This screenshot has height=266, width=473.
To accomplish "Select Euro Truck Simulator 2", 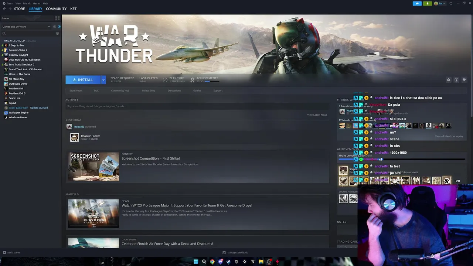I will [21, 65].
